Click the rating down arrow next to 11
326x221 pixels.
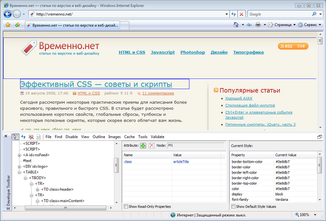point(131,93)
